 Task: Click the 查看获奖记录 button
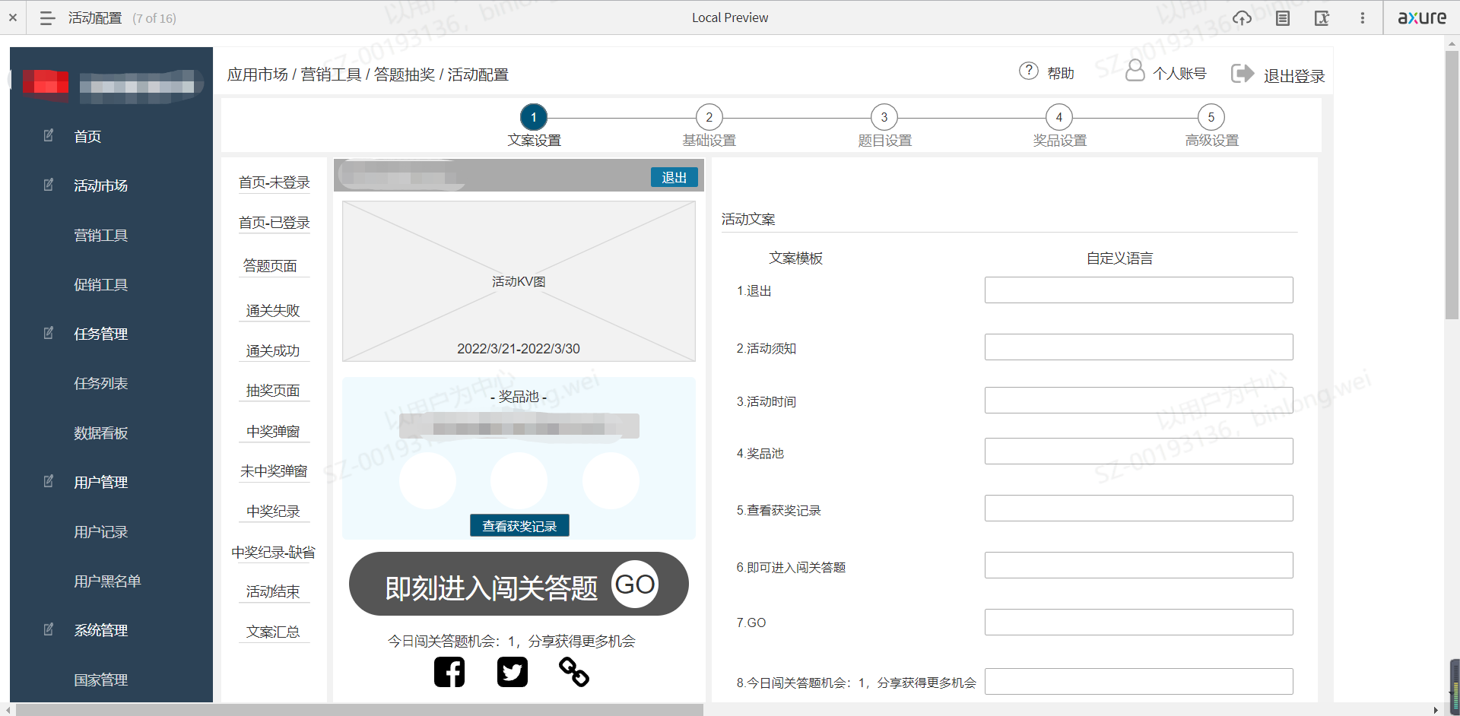point(519,526)
